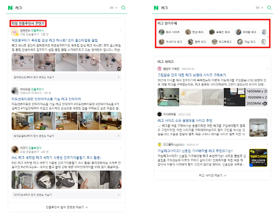Open the last photo of the 작은방꾸미기 post

(x=111, y=62)
